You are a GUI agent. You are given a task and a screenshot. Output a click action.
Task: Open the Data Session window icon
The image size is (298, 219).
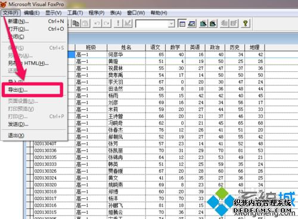tap(191, 24)
